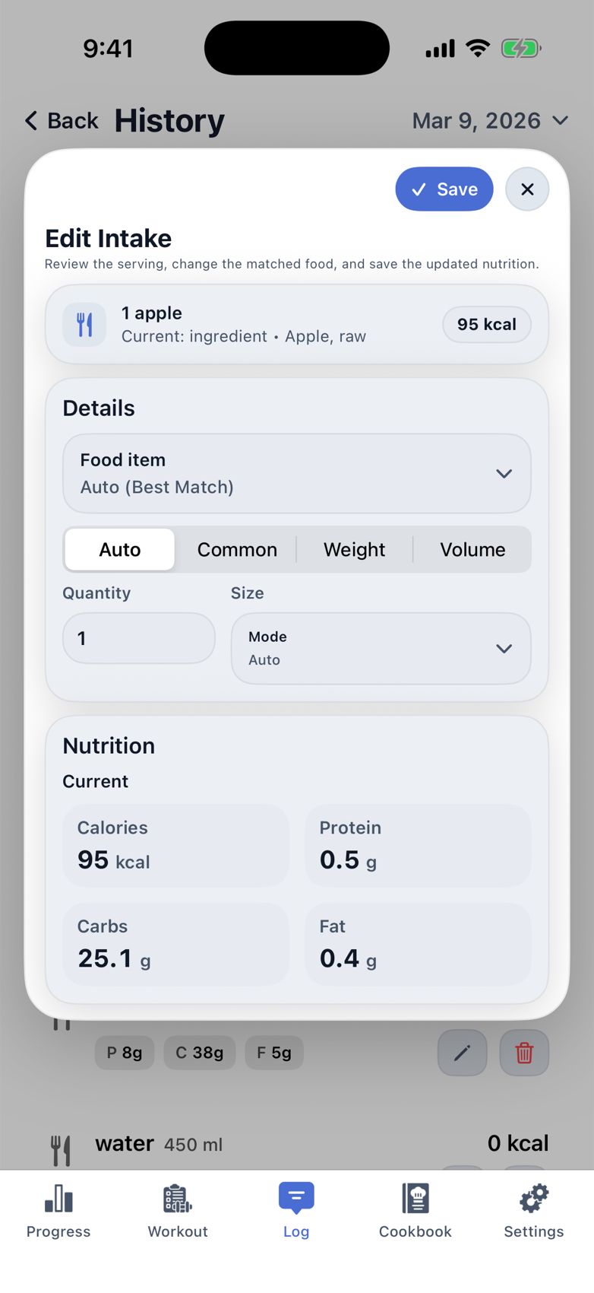Image resolution: width=594 pixels, height=1293 pixels.
Task: Switch to the Common serving segment
Action: point(237,549)
